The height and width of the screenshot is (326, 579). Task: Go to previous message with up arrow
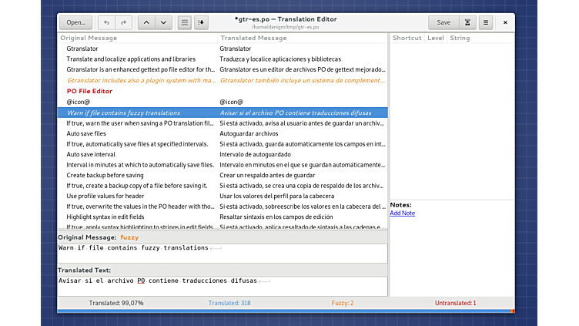pyautogui.click(x=146, y=23)
